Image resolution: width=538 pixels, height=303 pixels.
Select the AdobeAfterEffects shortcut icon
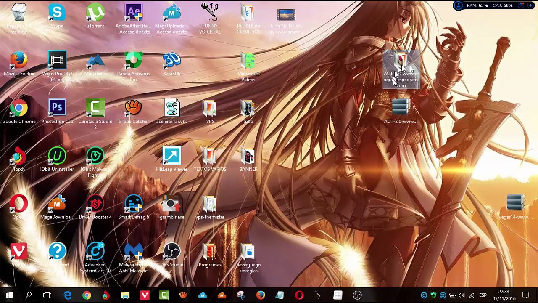133,19
